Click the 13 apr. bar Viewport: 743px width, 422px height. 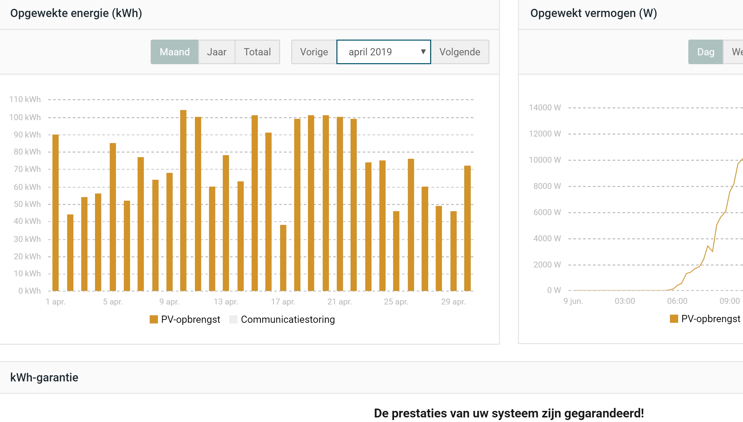(x=226, y=223)
